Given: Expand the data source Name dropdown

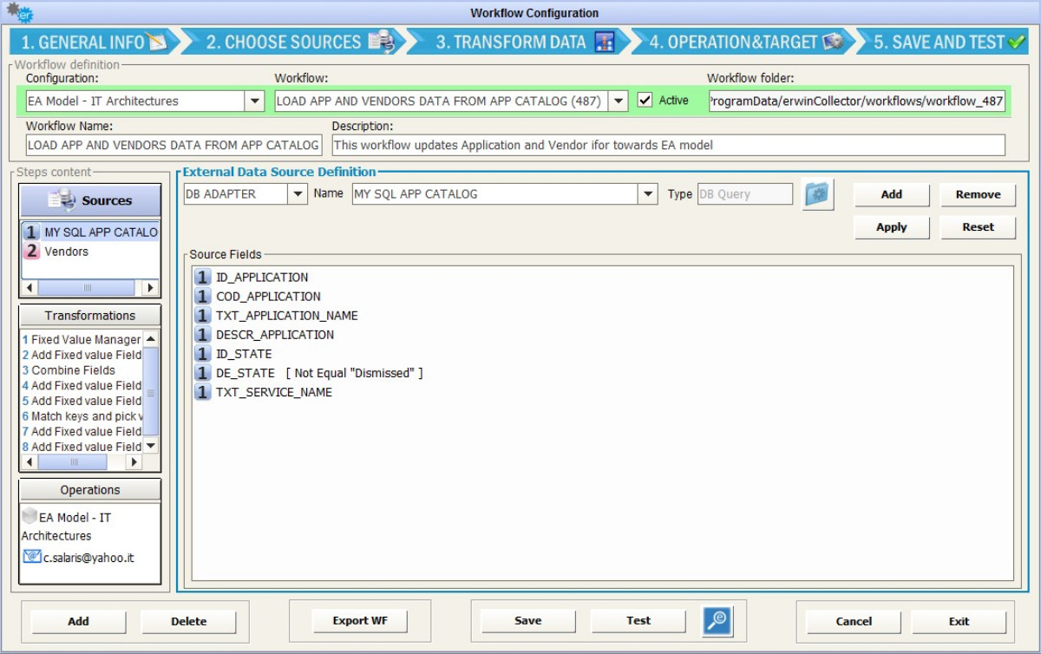Looking at the screenshot, I should point(649,194).
